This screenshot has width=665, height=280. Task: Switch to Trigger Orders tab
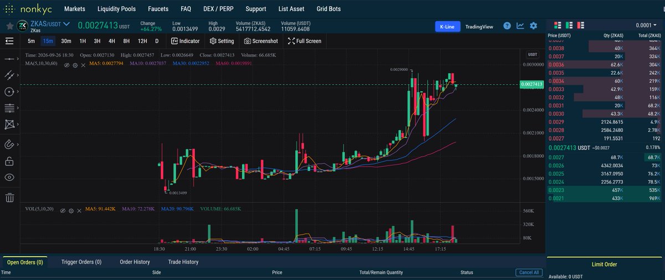click(x=81, y=262)
